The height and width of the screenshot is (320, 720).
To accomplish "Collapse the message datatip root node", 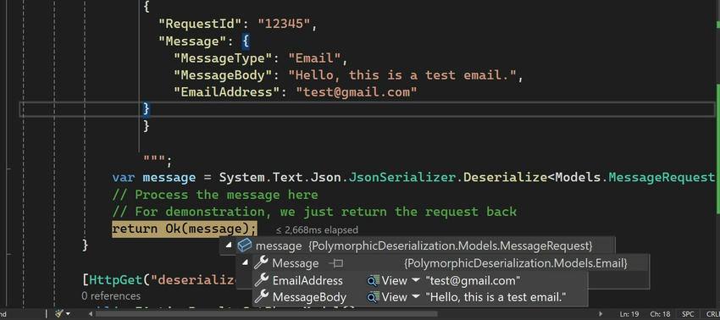I will pyautogui.click(x=228, y=246).
